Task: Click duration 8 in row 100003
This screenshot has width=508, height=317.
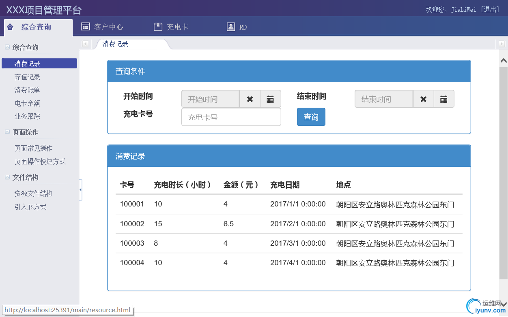Action: click(156, 243)
